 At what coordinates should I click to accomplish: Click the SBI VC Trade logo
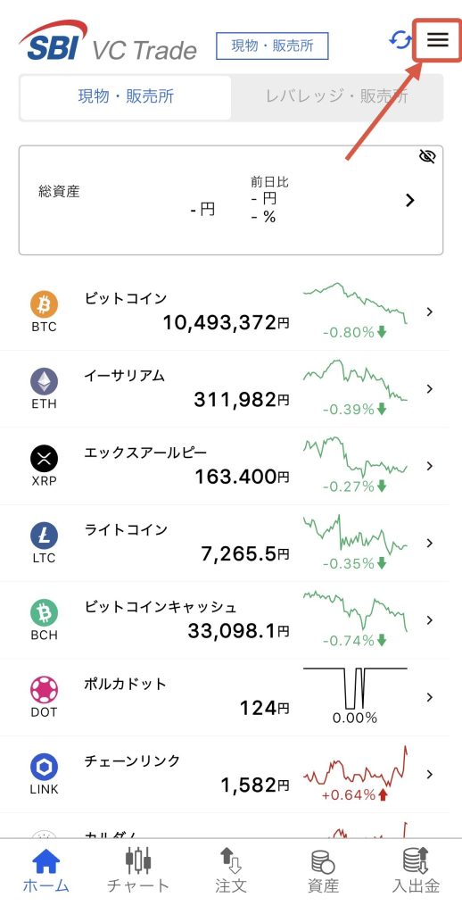click(x=108, y=41)
